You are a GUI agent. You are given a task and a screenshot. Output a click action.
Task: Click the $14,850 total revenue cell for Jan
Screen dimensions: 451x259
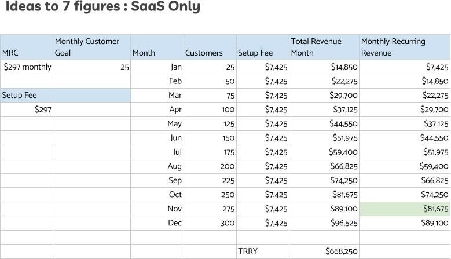[x=324, y=67]
